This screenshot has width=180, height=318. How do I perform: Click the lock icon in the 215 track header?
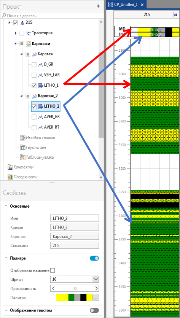point(175,14)
